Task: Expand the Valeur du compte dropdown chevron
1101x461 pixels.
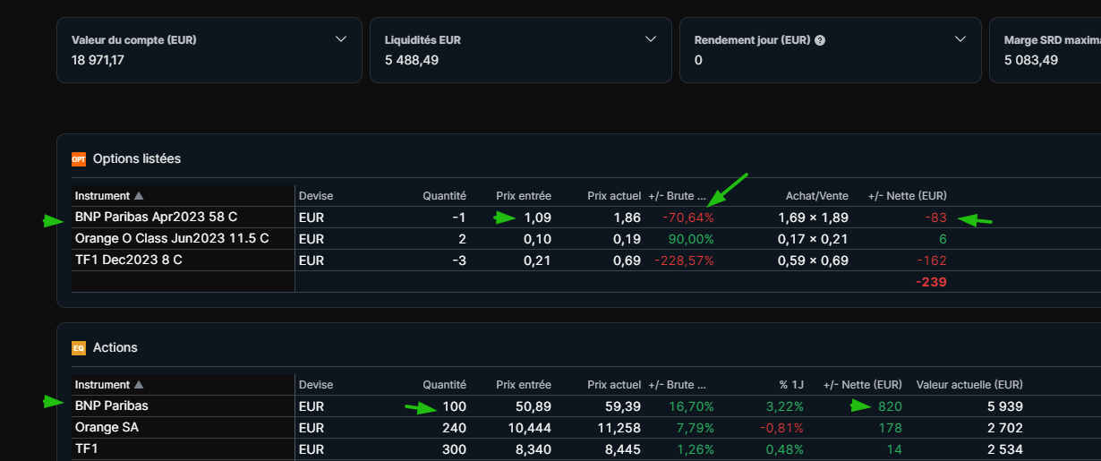Action: click(x=340, y=39)
